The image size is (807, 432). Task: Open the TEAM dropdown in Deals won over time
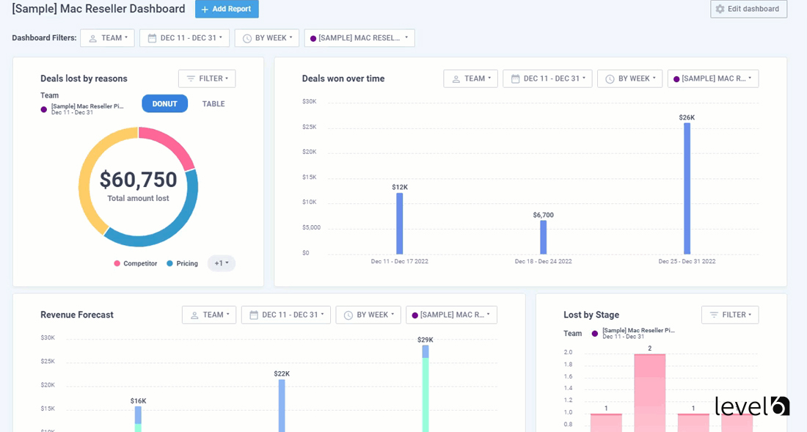tap(470, 78)
